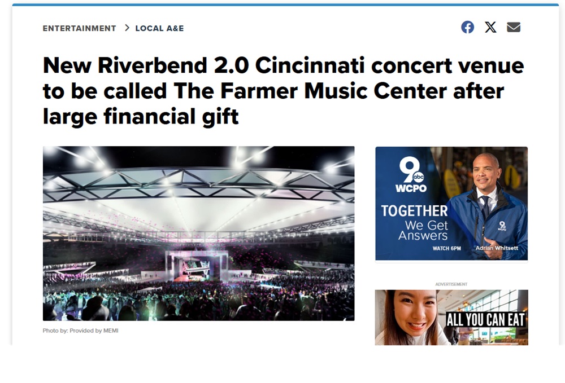This screenshot has height=383, width=565.
Task: Click 'TOGETHER We Get Answers' banner text
Action: (x=415, y=223)
